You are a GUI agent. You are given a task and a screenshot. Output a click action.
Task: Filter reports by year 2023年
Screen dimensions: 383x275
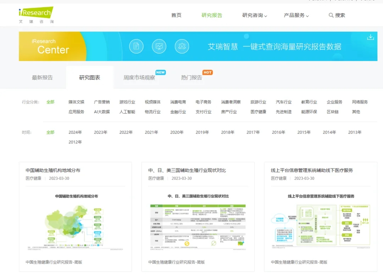click(x=101, y=132)
